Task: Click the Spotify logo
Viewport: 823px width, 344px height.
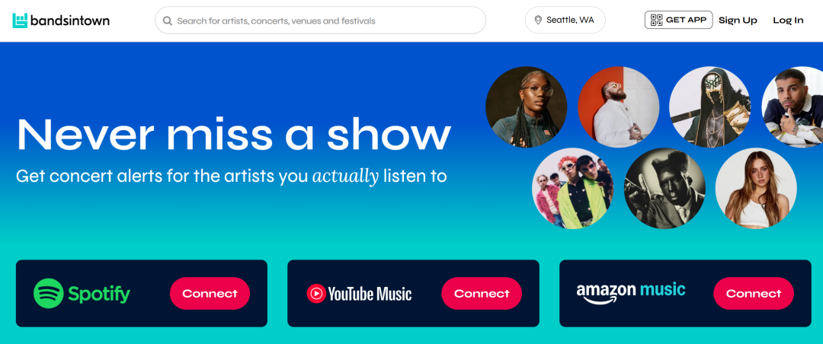Action: 82,294
